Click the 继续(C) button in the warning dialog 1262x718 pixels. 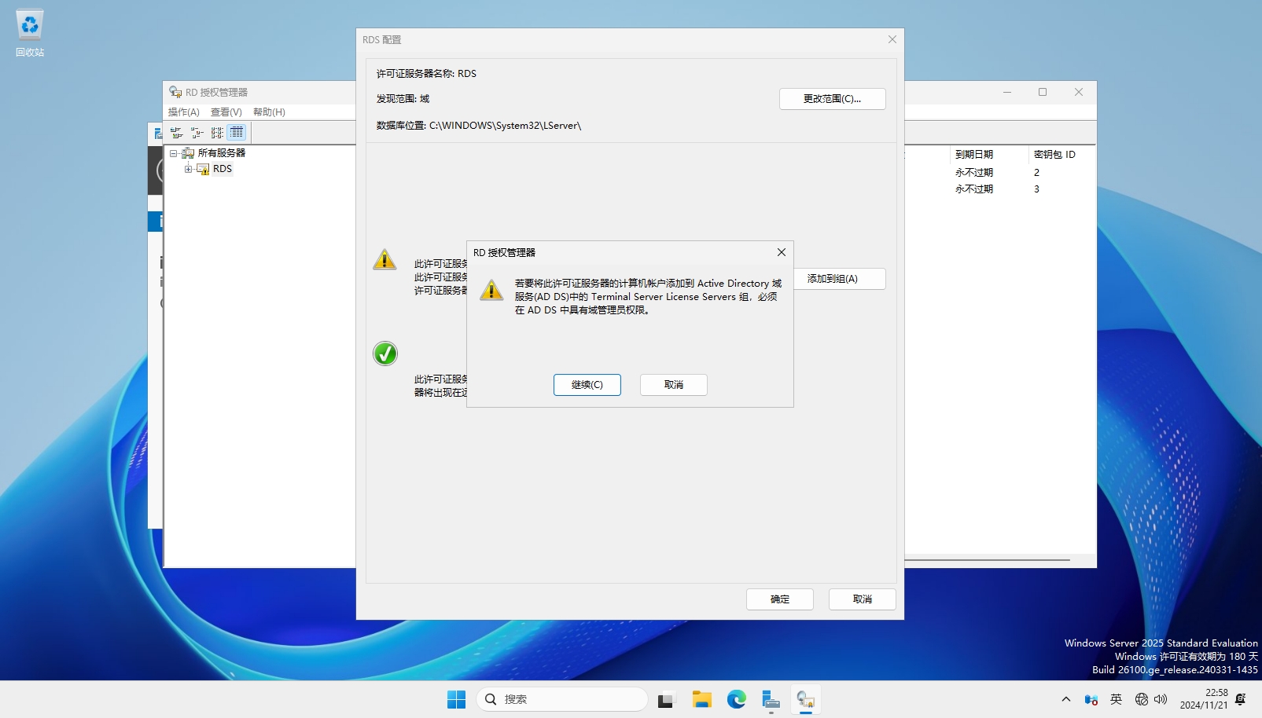coord(587,385)
